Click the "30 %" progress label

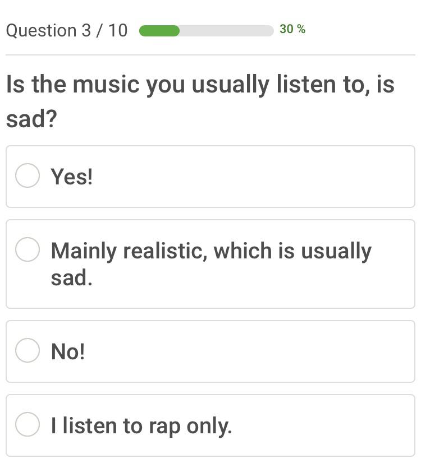[292, 29]
